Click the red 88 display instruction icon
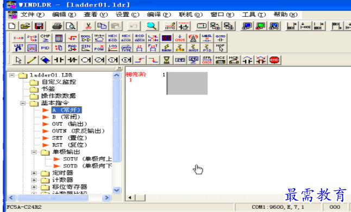The width and height of the screenshot is (351, 212). click(167, 38)
